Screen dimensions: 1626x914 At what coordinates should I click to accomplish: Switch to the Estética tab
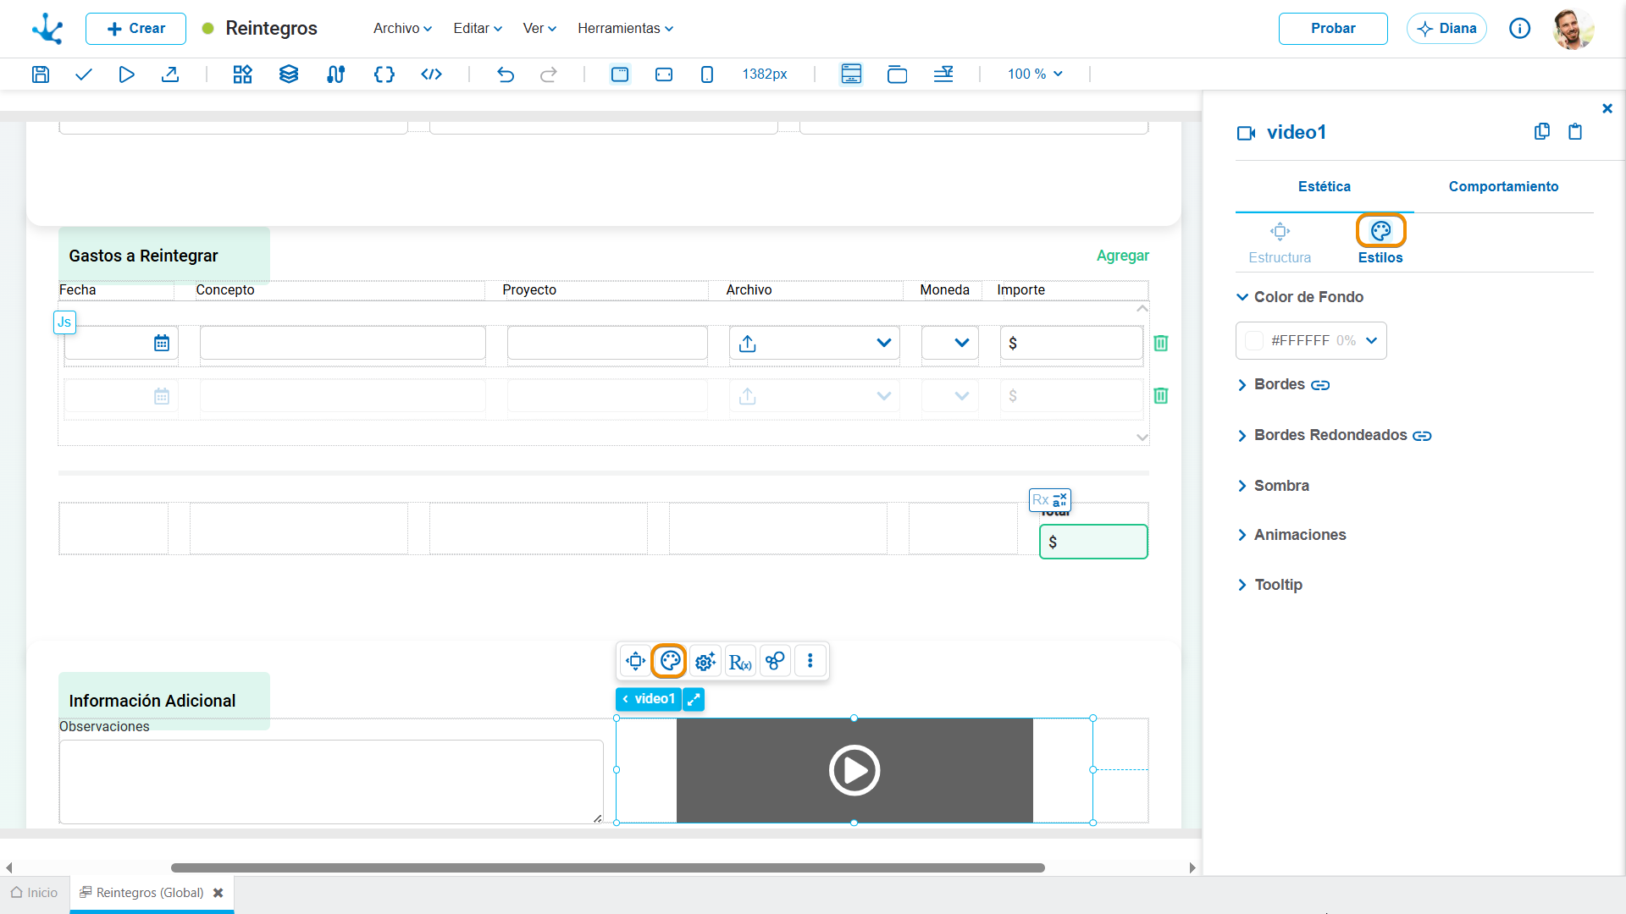[x=1325, y=187]
